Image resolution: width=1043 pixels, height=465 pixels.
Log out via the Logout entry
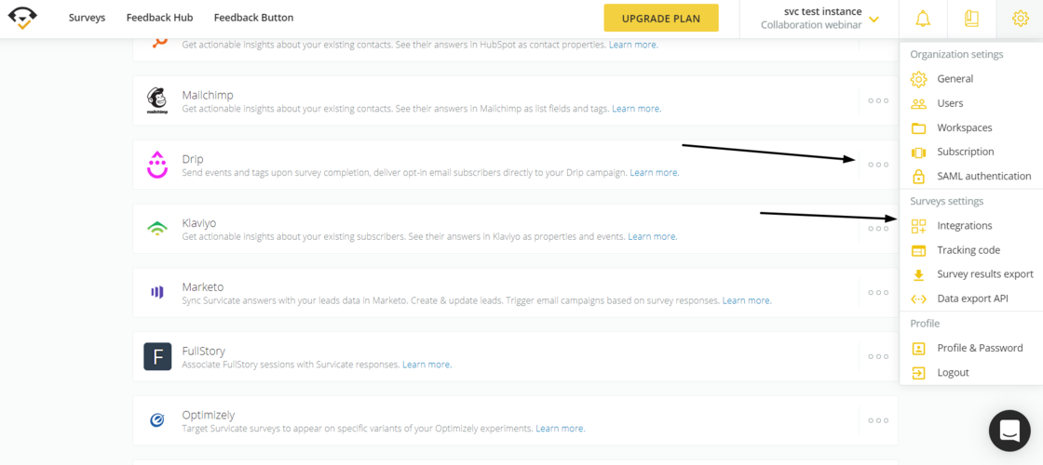pyautogui.click(x=953, y=372)
